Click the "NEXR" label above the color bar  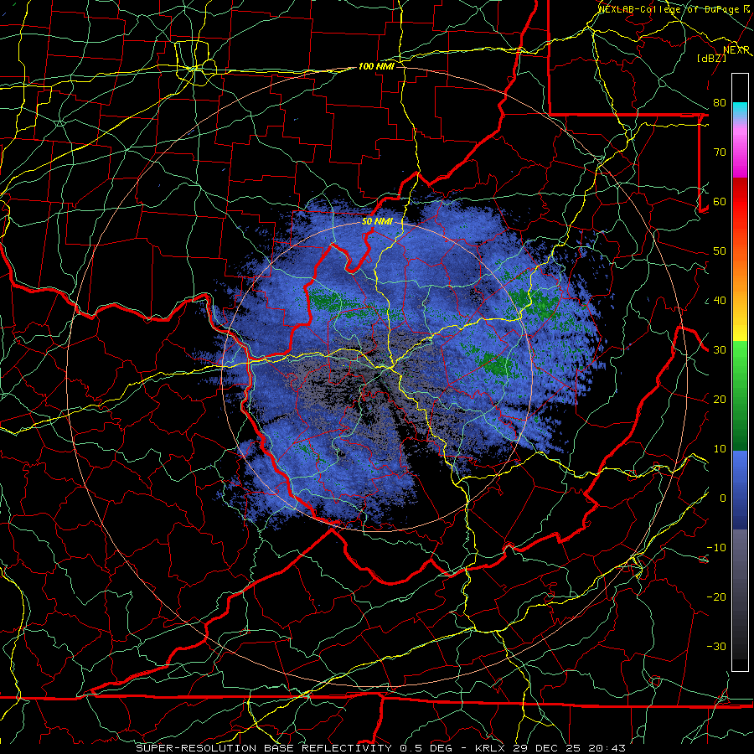(736, 50)
